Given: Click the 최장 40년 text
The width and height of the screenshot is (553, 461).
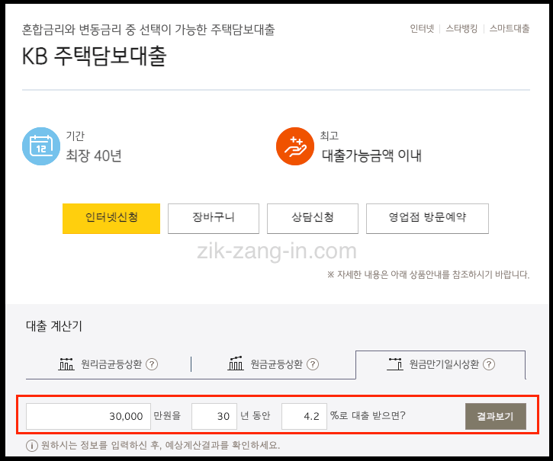Looking at the screenshot, I should coord(94,155).
